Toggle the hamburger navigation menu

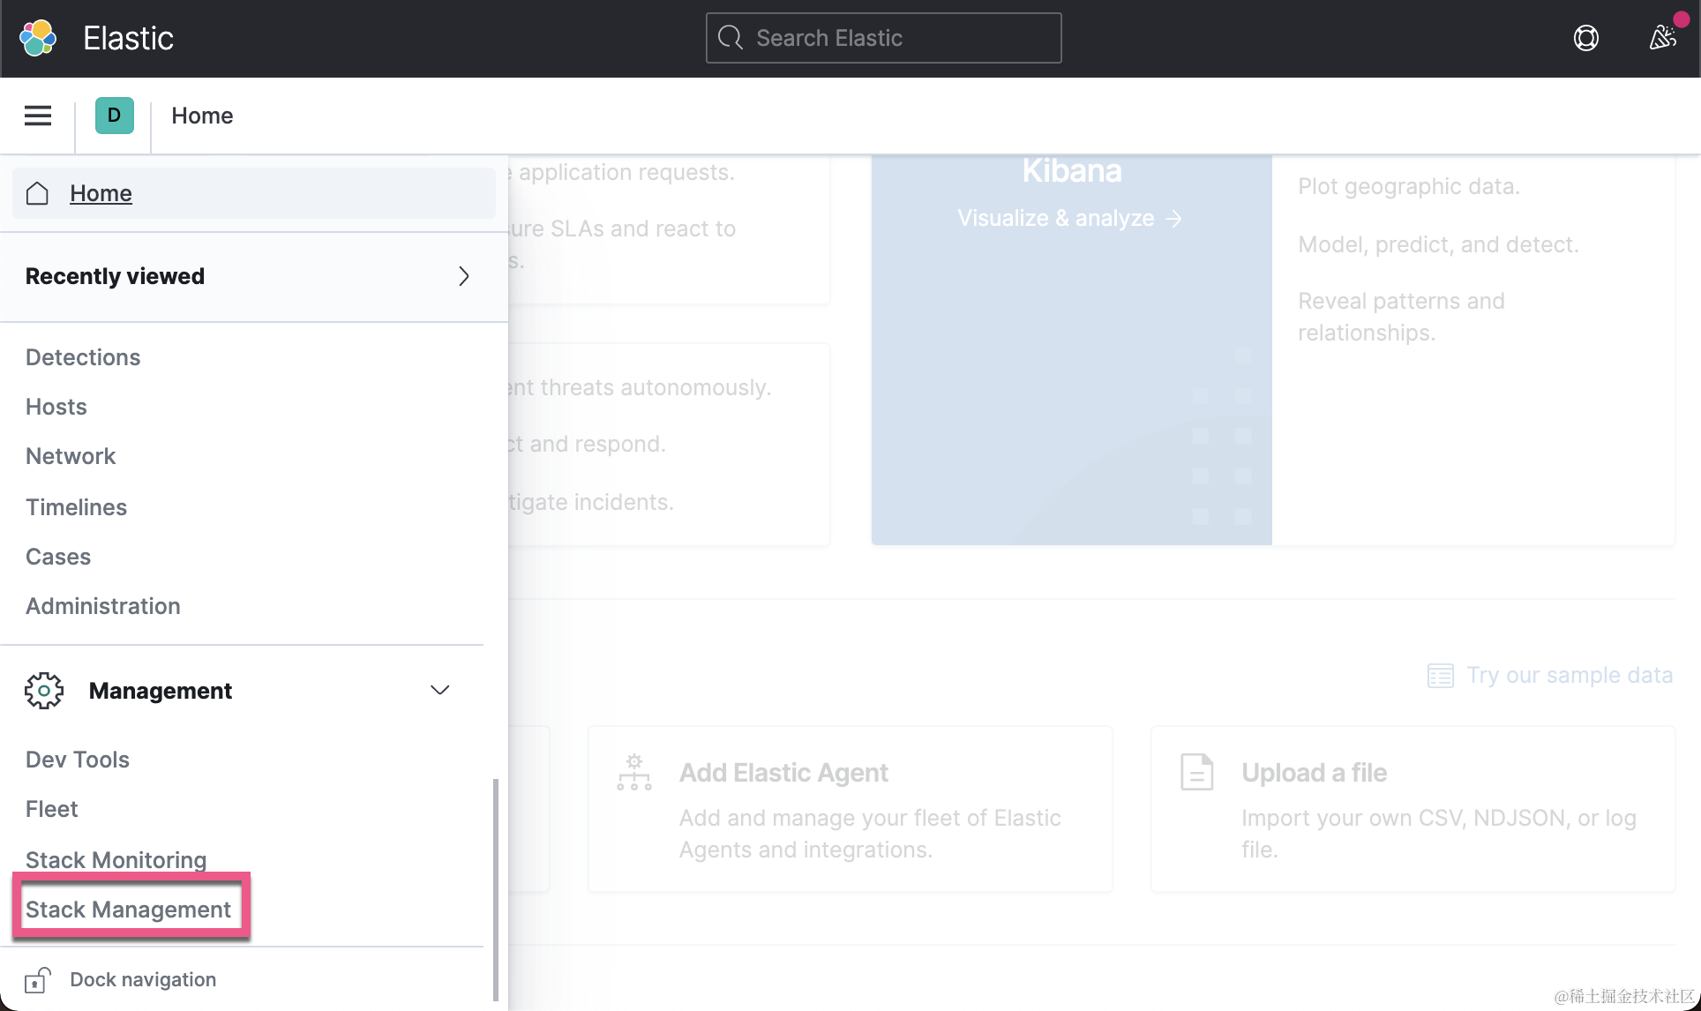(x=38, y=116)
